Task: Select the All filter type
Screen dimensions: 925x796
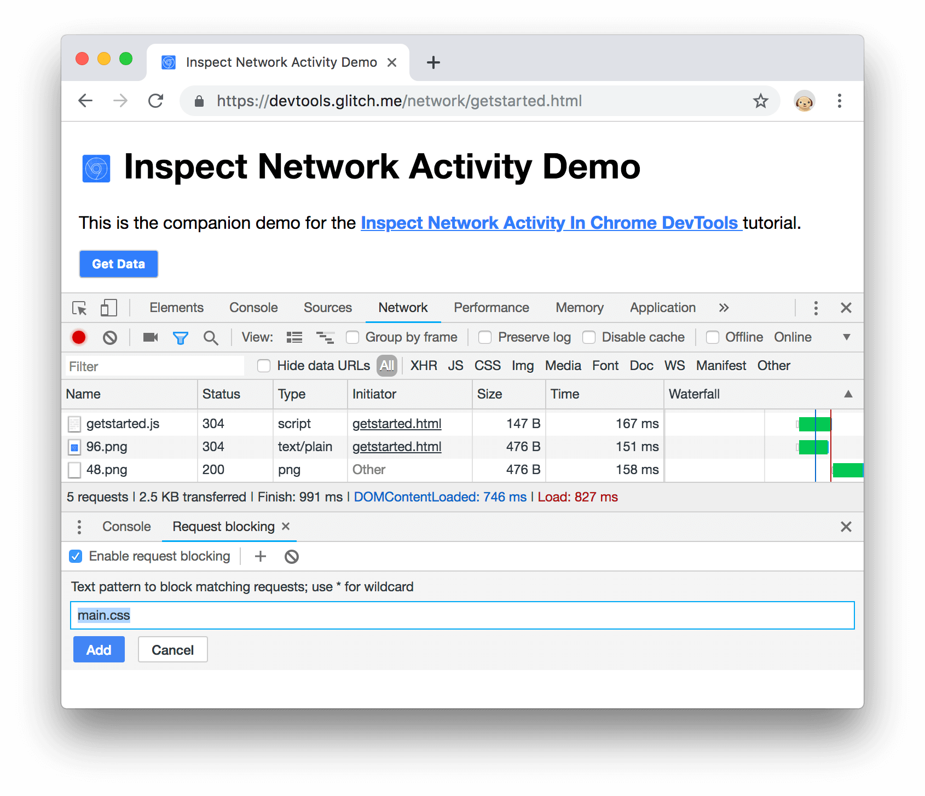Action: point(387,366)
